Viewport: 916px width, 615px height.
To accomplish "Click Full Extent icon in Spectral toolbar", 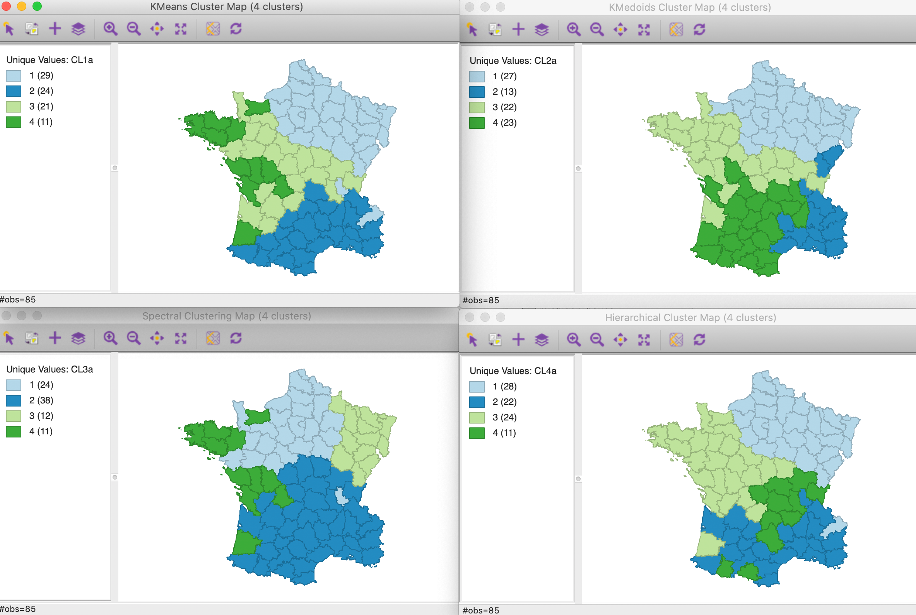I will tap(181, 338).
